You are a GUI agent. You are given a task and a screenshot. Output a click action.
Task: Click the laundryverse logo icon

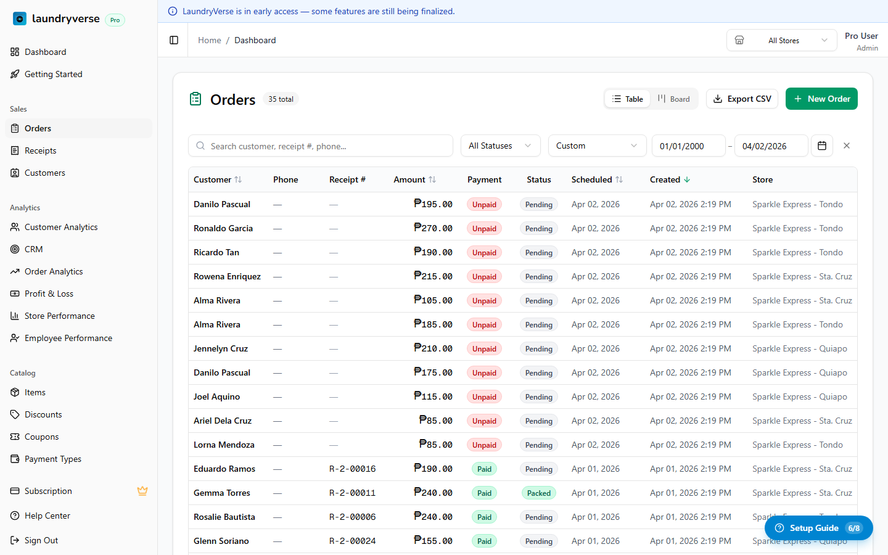20,19
